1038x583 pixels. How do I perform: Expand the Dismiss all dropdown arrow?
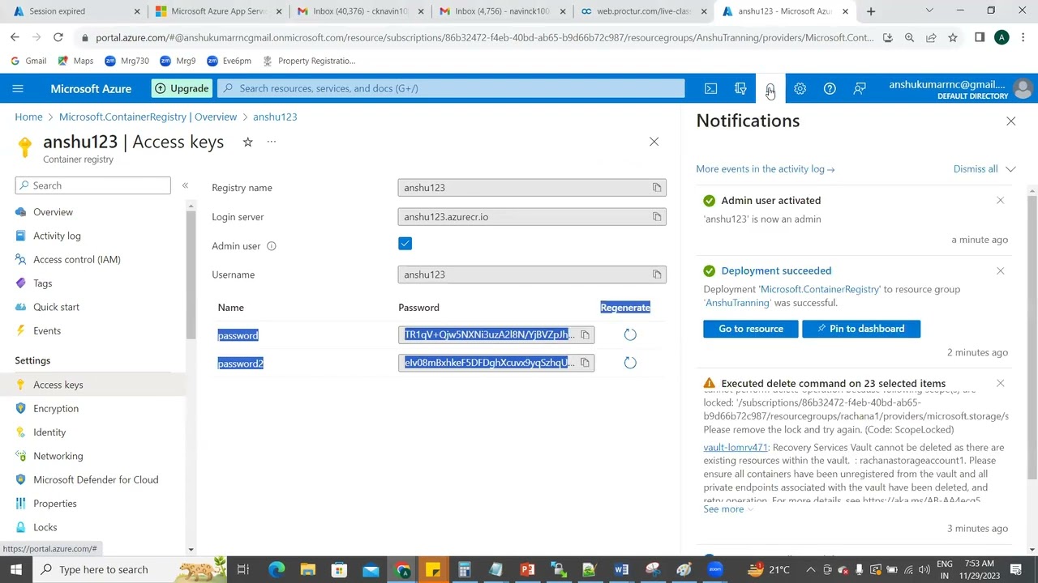(1010, 169)
